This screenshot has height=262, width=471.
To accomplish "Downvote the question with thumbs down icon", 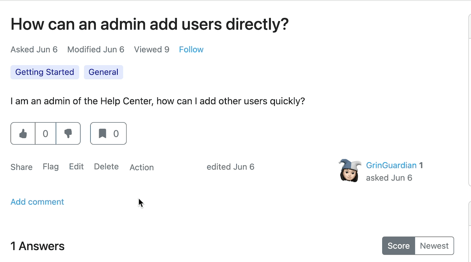I will 68,133.
